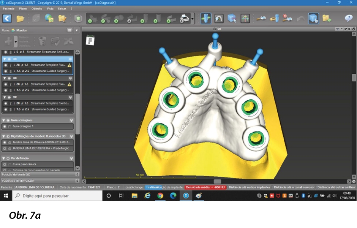Viewport: 357px width, 228px height.
Task: Toggle visibility of Jandira Lima de Oliveira-620704 scan
Action: [5, 142]
